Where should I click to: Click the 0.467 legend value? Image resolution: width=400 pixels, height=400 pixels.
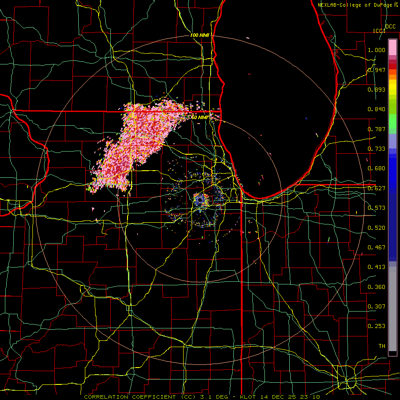[x=376, y=248]
